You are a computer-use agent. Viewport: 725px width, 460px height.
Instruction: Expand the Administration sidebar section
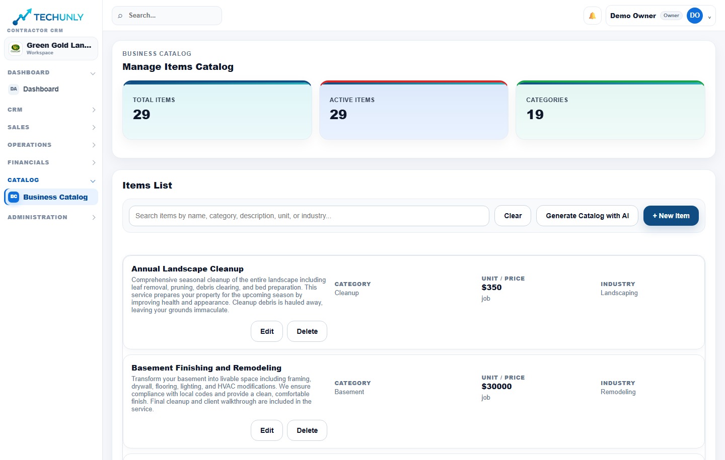pyautogui.click(x=94, y=217)
